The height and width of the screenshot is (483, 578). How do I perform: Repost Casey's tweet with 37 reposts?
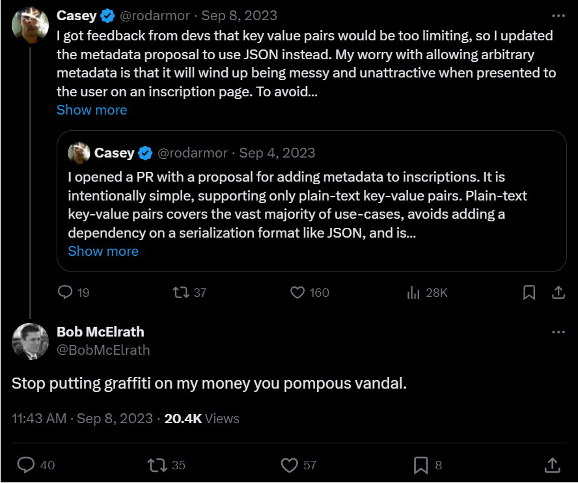click(181, 293)
